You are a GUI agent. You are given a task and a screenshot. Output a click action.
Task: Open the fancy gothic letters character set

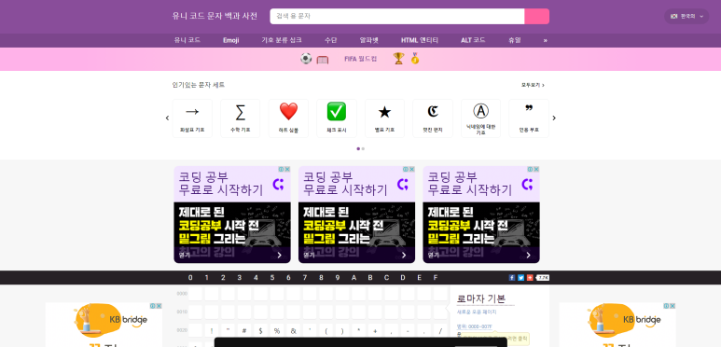click(433, 118)
